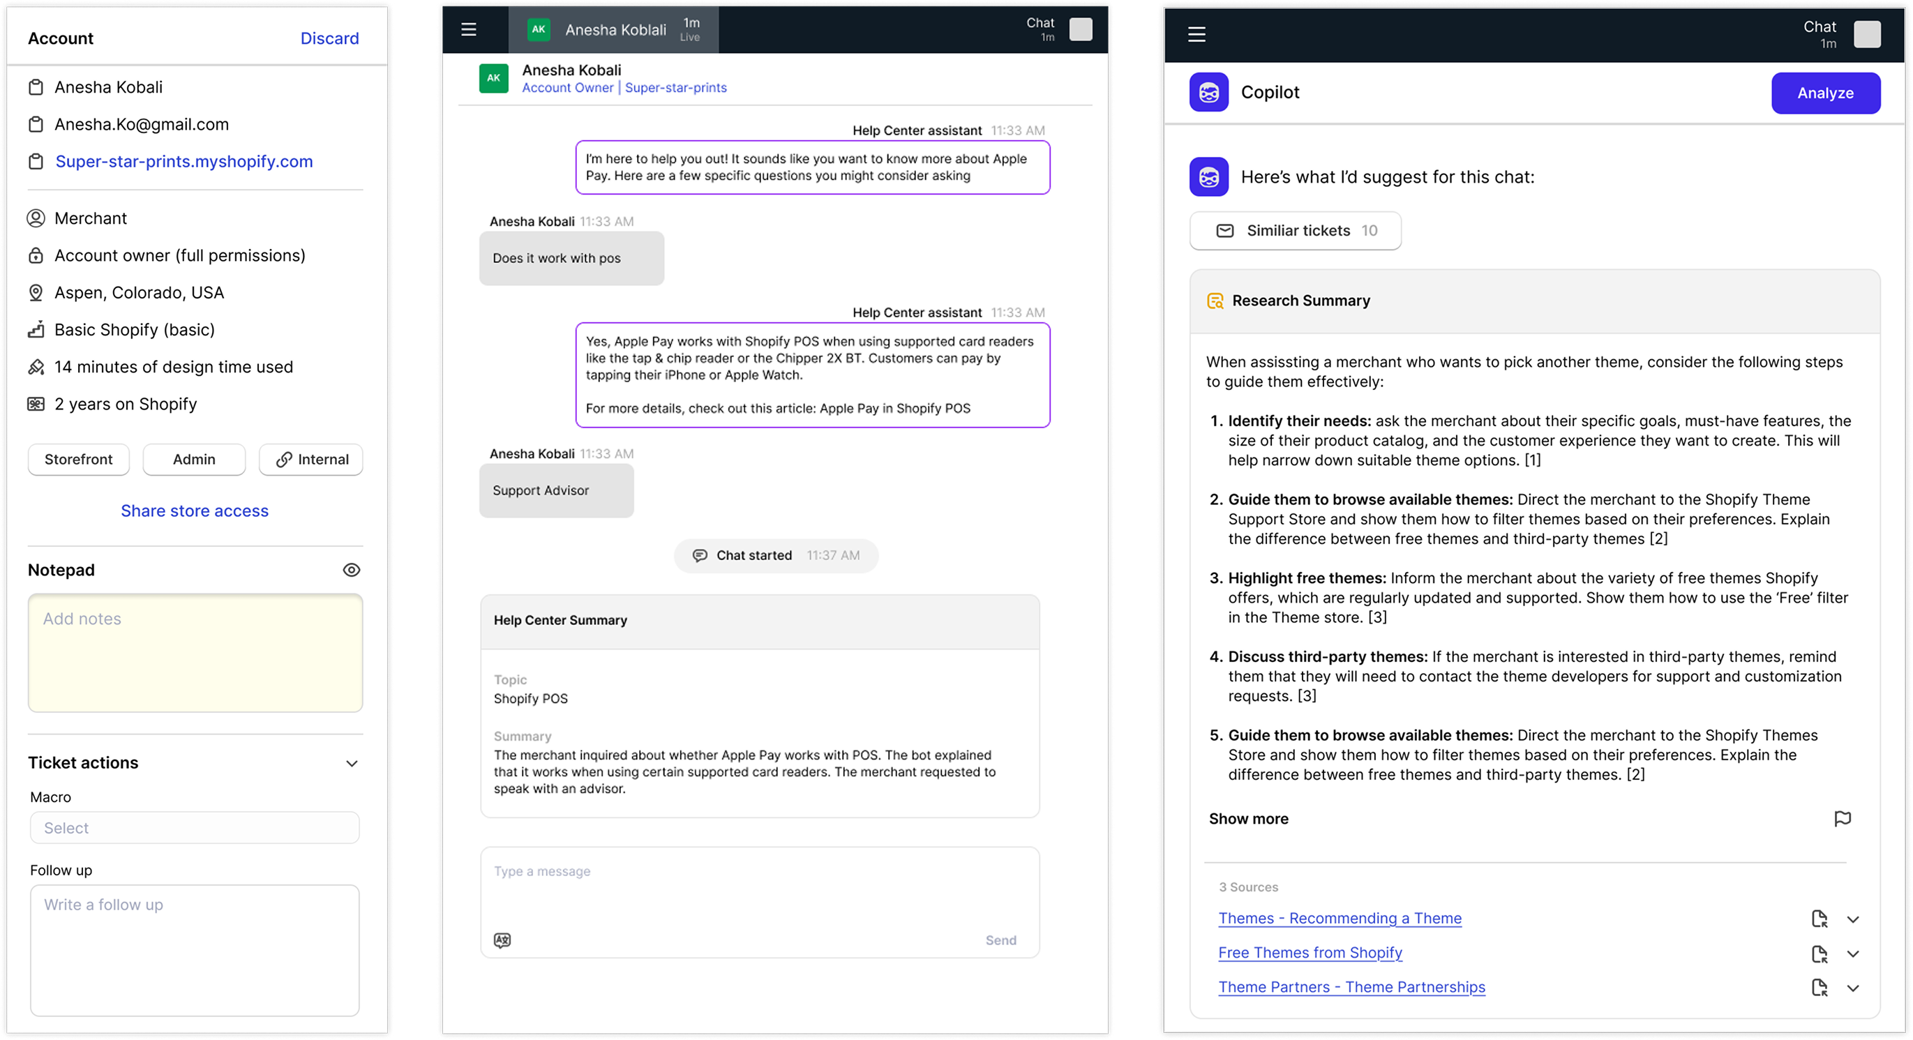
Task: Click the translate icon in message box
Action: pyautogui.click(x=503, y=940)
